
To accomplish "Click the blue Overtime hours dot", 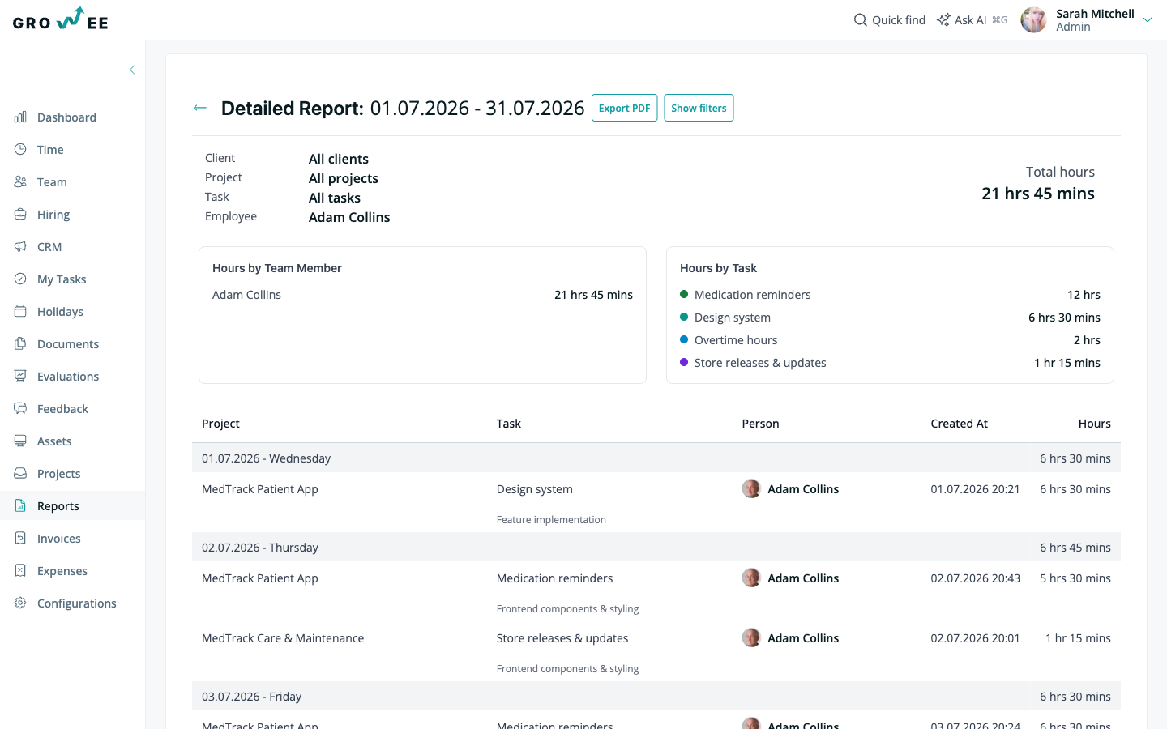I will (684, 340).
